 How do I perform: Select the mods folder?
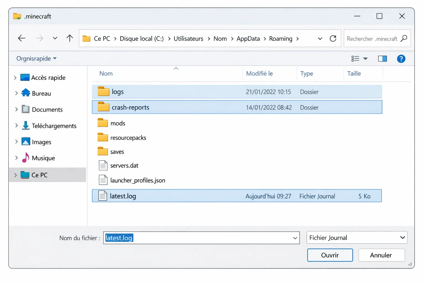pyautogui.click(x=117, y=123)
